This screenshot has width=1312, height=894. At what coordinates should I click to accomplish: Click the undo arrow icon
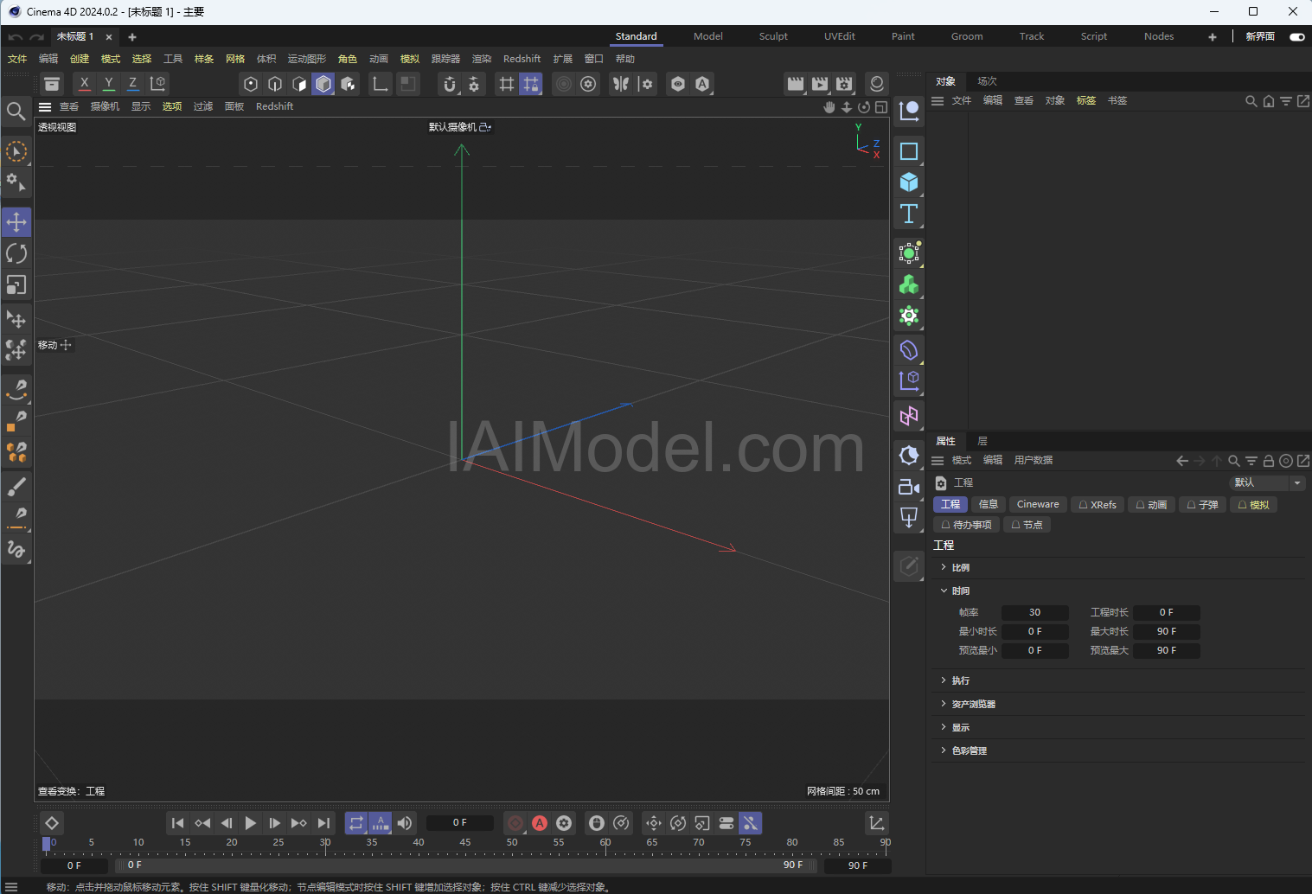pos(15,37)
